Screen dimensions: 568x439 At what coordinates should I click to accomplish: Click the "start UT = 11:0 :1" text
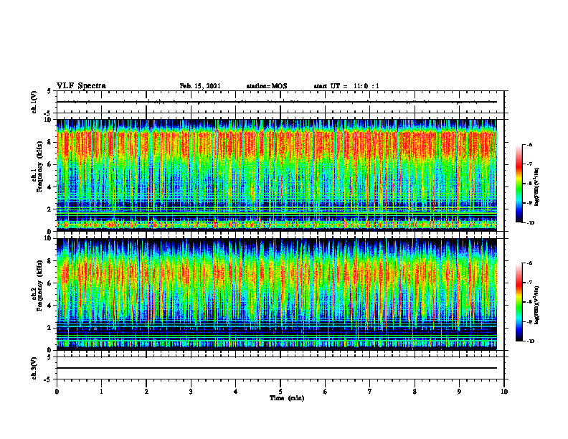[x=346, y=86]
